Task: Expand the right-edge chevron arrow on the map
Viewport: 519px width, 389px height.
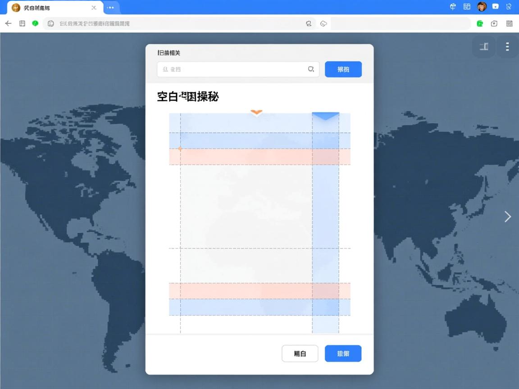Action: (508, 217)
